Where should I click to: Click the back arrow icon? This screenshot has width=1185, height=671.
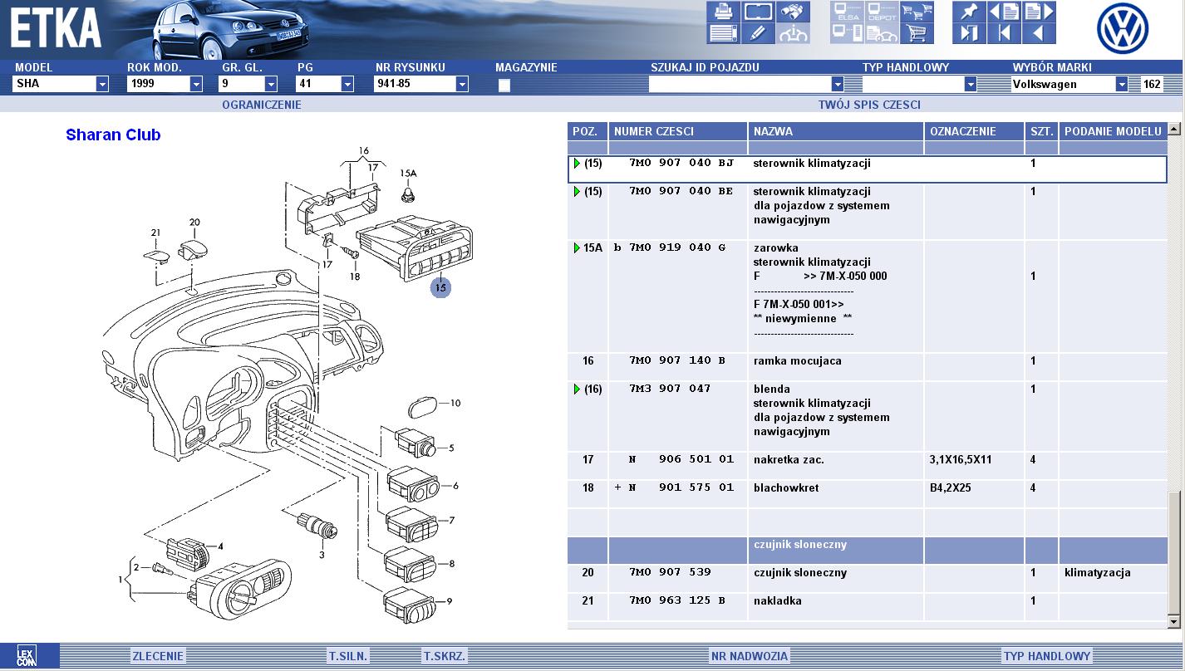(1039, 33)
